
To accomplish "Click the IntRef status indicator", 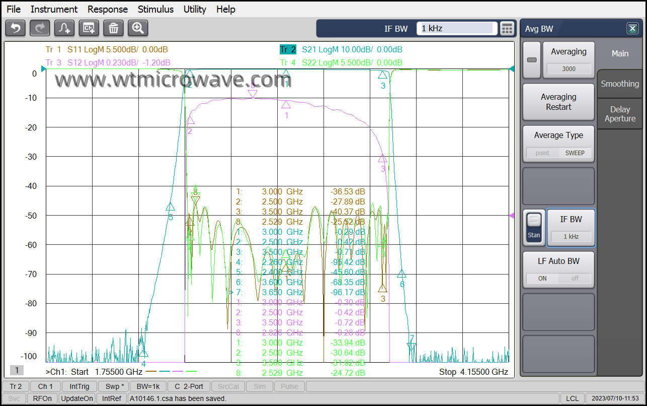I will click(112, 398).
